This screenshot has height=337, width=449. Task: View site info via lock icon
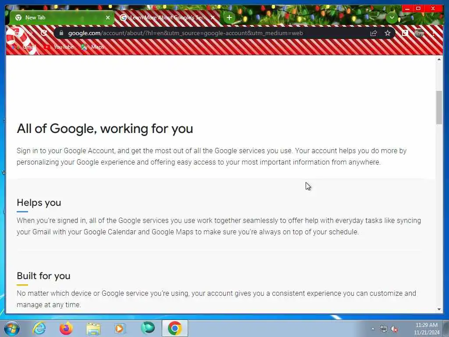(61, 33)
